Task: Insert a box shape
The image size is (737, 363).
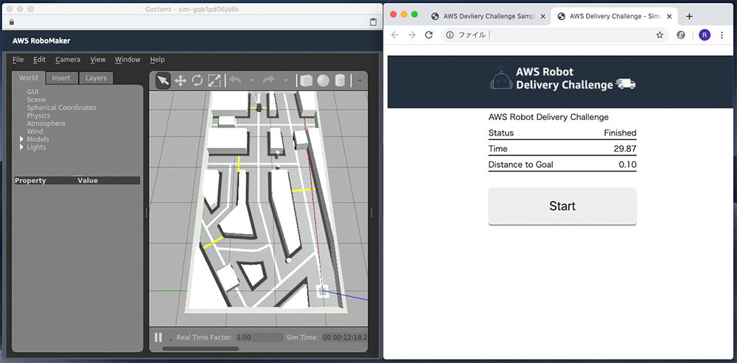Action: pyautogui.click(x=306, y=81)
